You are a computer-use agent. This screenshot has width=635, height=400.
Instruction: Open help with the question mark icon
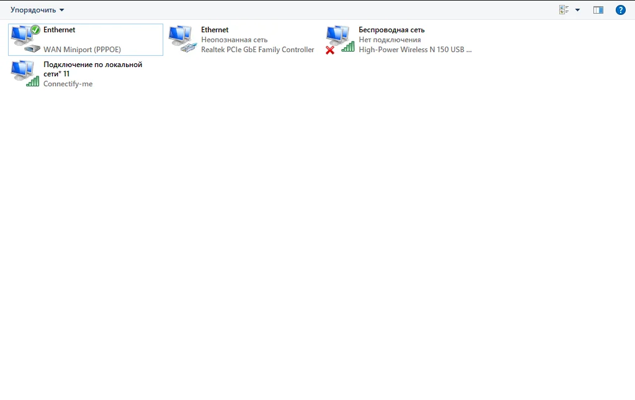pyautogui.click(x=620, y=10)
